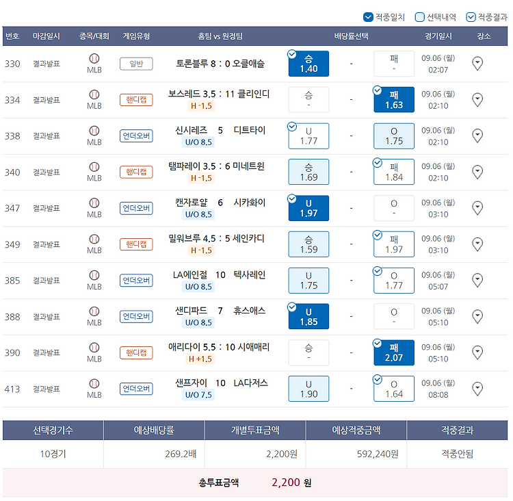The width and height of the screenshot is (513, 501).
Task: Click baseball MLB icon in row 388
Action: pyautogui.click(x=94, y=311)
